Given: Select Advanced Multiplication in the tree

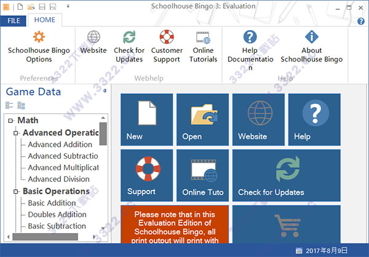Looking at the screenshot, I should click(63, 168).
